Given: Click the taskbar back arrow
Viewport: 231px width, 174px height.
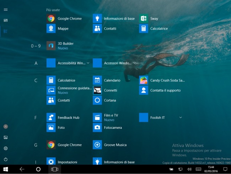Looking at the screenshot, I should [22, 169].
